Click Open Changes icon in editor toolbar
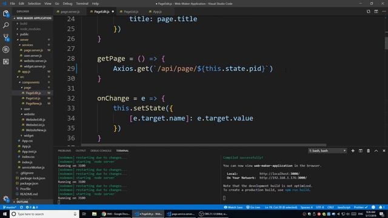388x218 pixels. (x=368, y=12)
